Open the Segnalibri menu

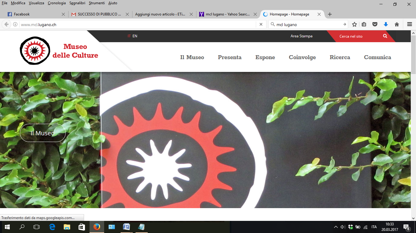pos(77,3)
